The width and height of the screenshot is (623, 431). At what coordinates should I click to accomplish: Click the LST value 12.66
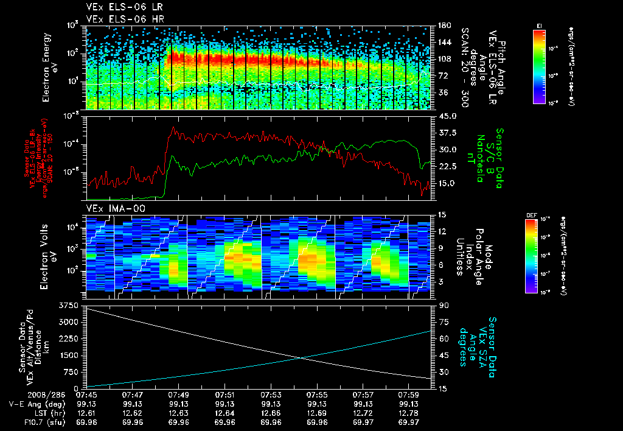click(x=271, y=413)
